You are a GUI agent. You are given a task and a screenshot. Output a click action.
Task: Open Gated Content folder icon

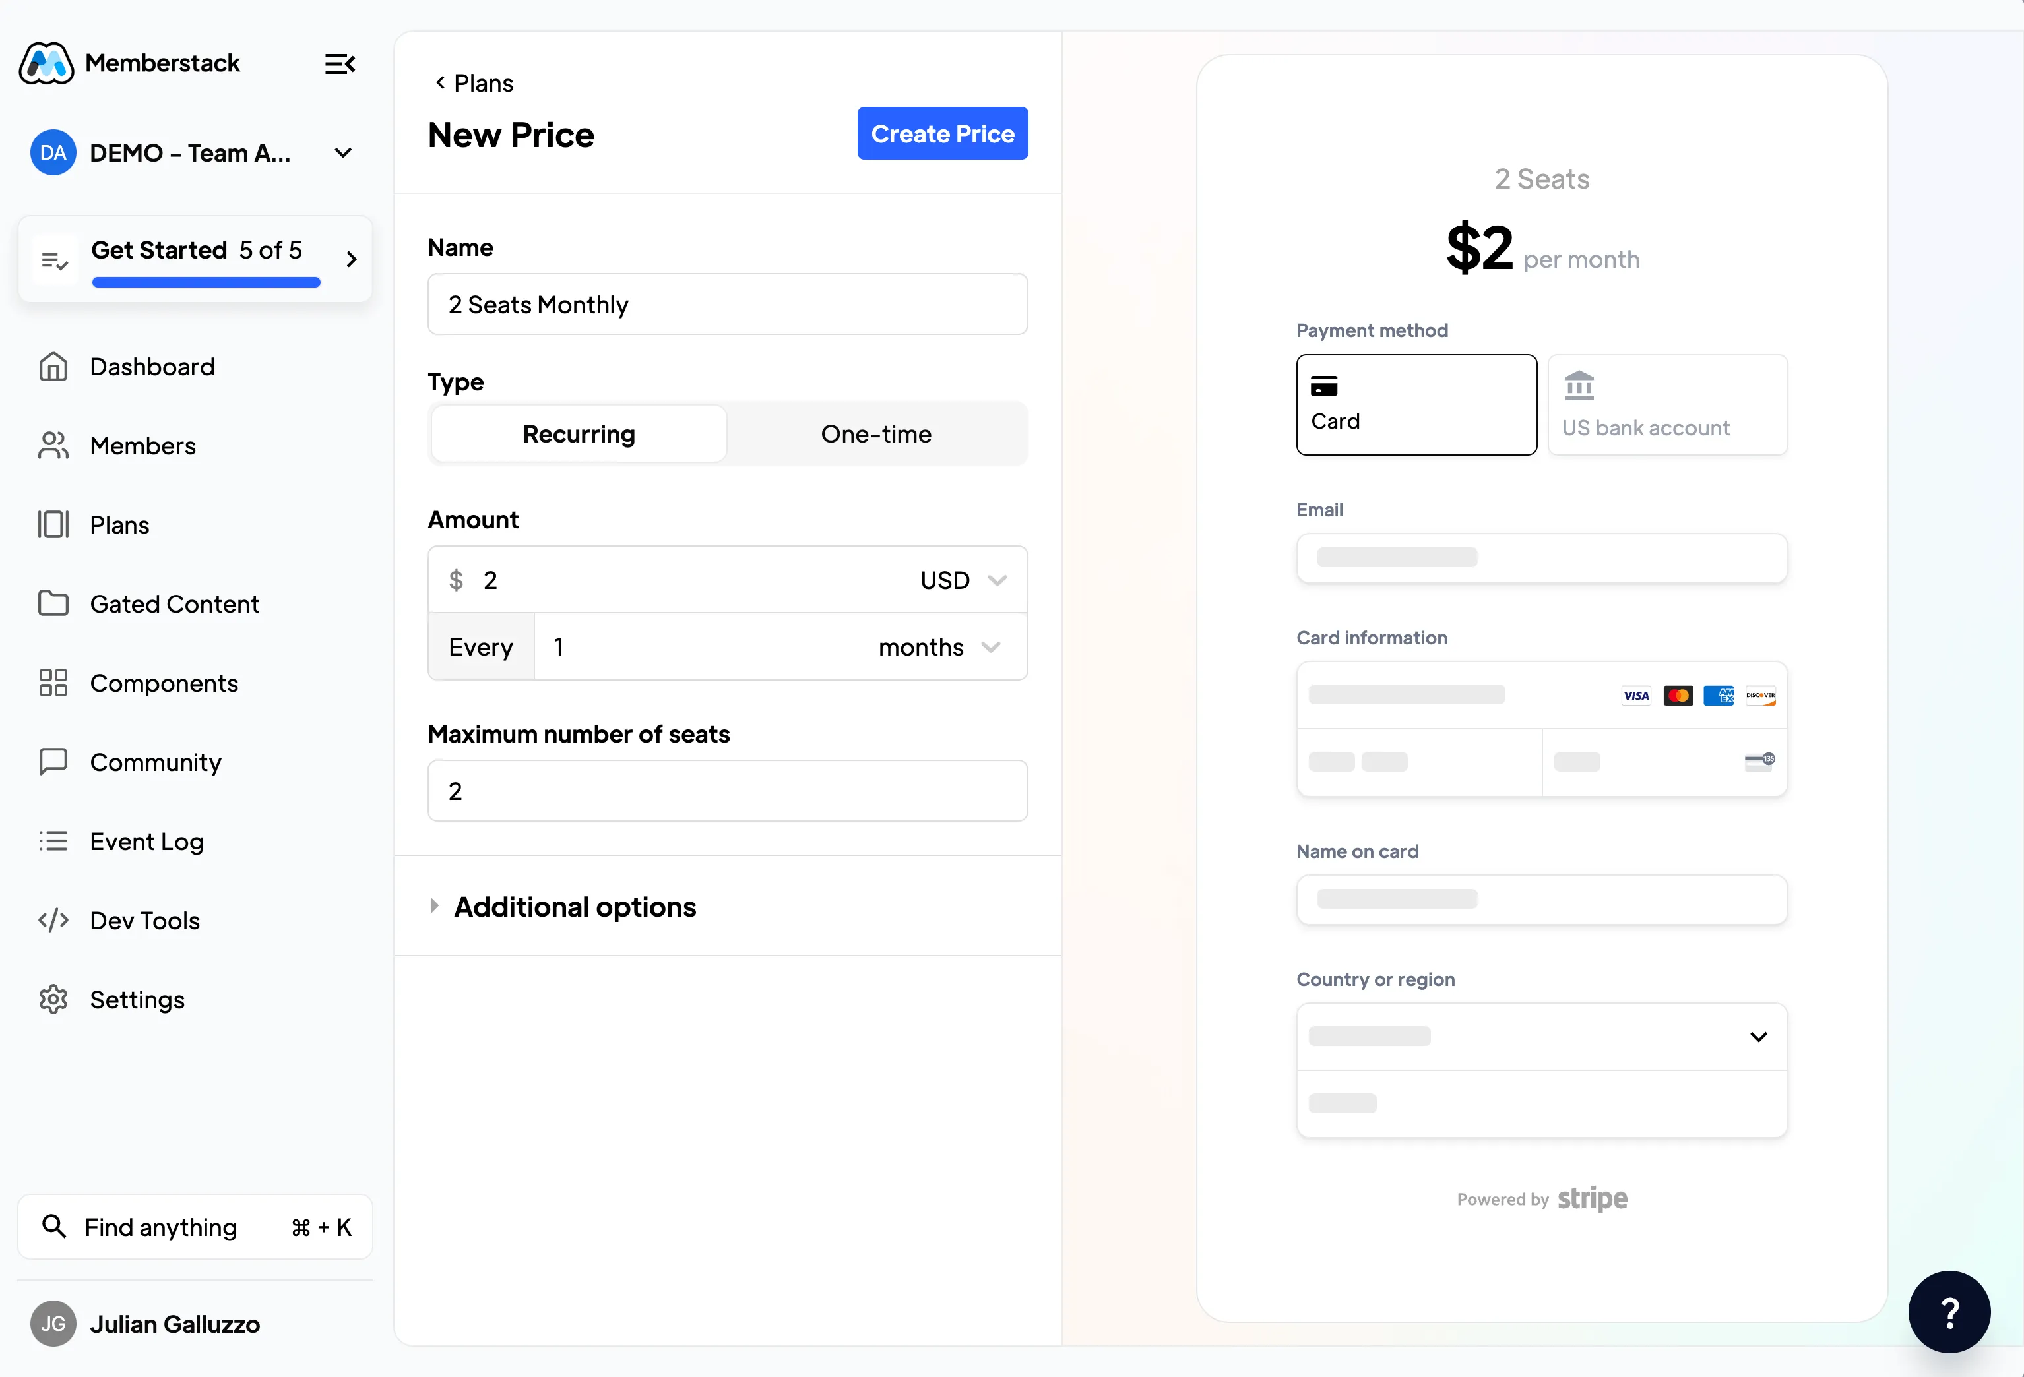(53, 603)
